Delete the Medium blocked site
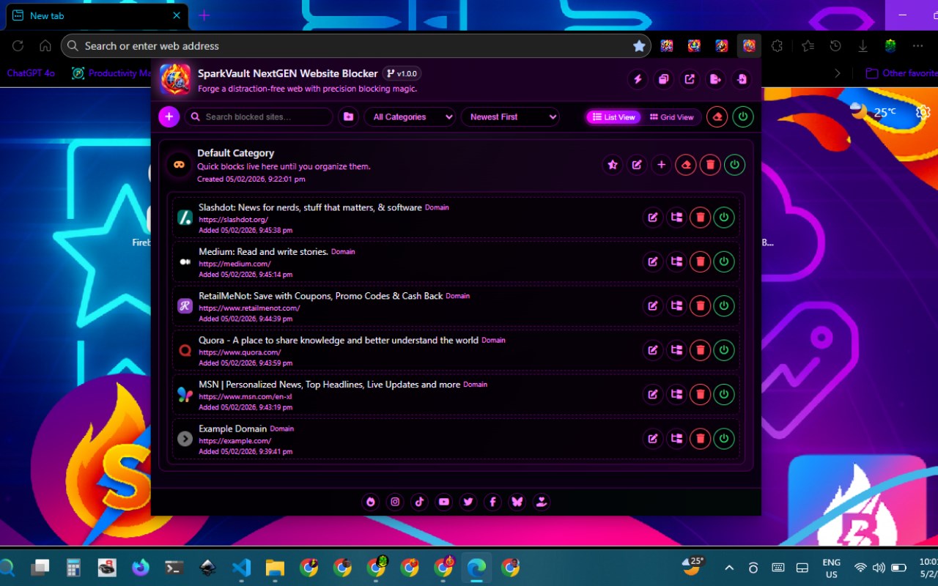 pyautogui.click(x=700, y=262)
